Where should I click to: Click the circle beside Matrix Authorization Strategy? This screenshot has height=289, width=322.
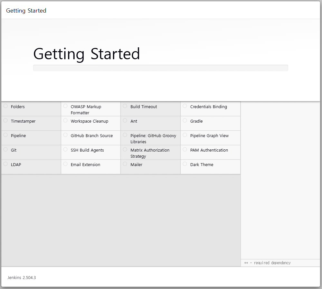tap(125, 149)
